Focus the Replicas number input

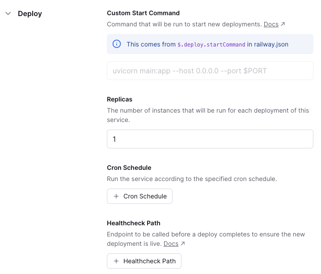click(210, 139)
